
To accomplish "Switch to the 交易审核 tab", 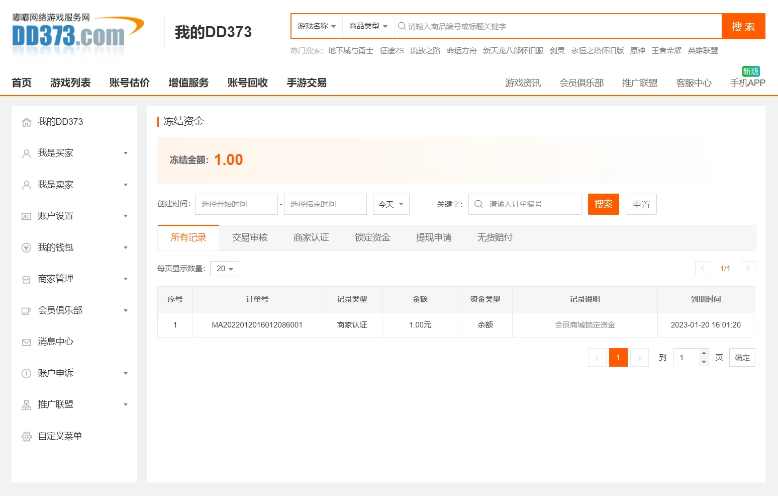I will coord(250,237).
